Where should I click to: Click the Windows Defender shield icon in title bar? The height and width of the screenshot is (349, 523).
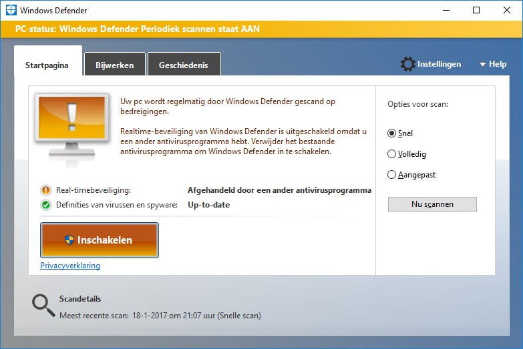[x=11, y=10]
